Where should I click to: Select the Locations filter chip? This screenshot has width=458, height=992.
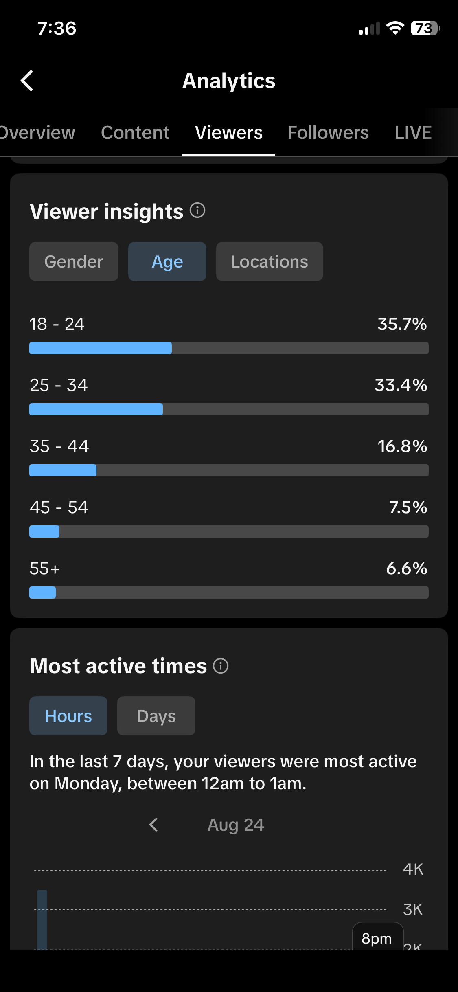[270, 261]
